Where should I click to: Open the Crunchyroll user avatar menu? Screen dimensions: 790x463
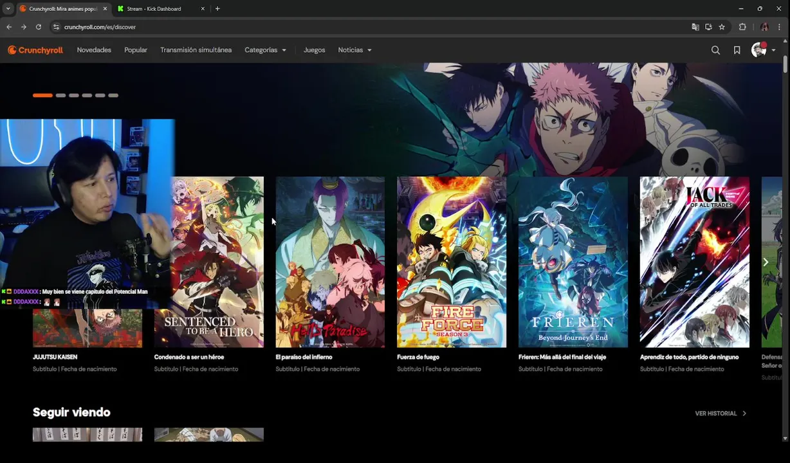tap(759, 50)
